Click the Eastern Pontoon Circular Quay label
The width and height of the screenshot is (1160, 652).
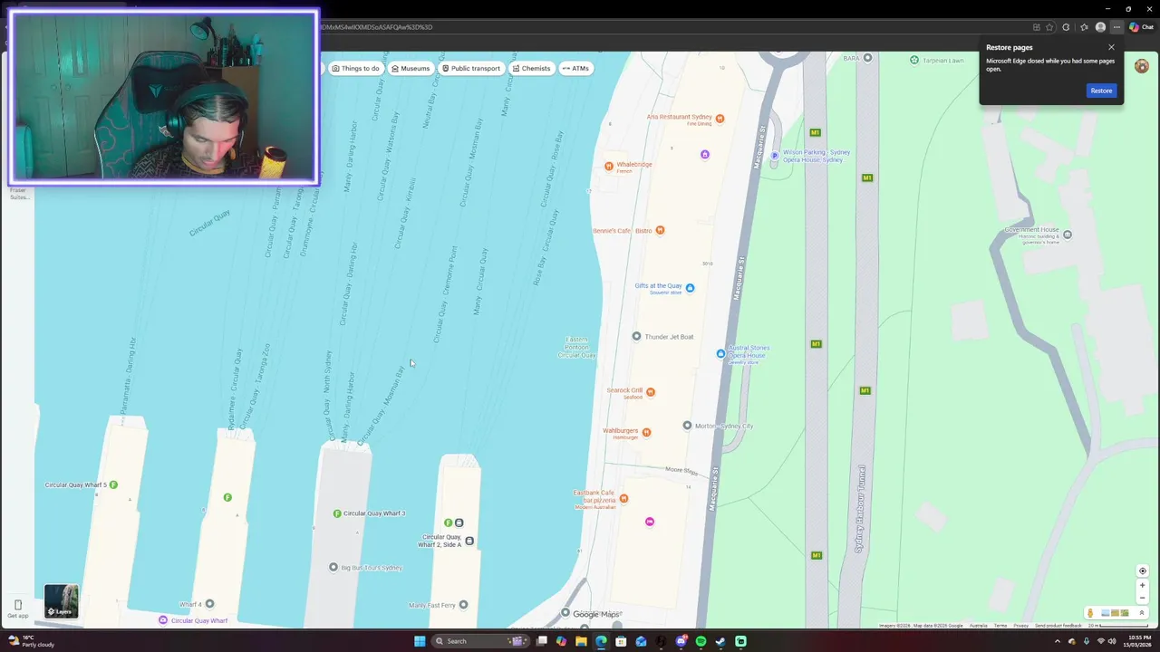(577, 347)
